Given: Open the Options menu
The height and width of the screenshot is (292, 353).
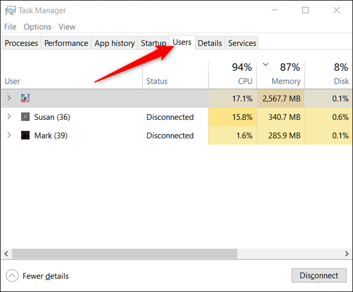Looking at the screenshot, I should [37, 27].
